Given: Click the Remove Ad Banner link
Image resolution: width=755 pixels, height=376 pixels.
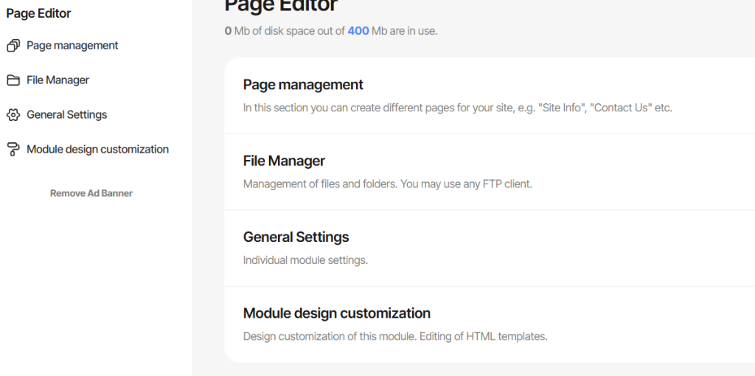Looking at the screenshot, I should click(x=91, y=193).
